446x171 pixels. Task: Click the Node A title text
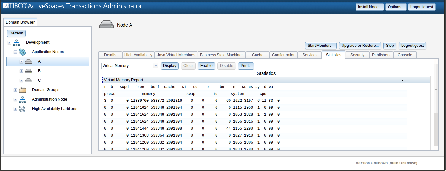tap(125, 25)
